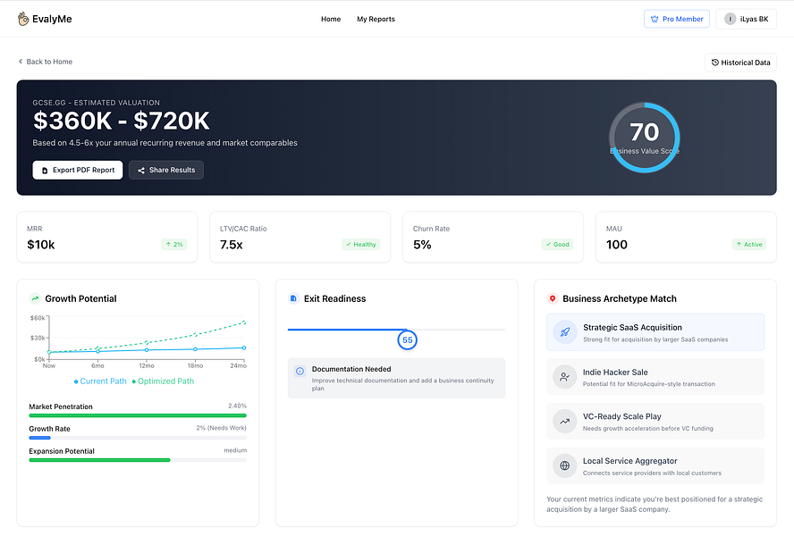
Task: Click Share Results button
Action: [x=166, y=170]
